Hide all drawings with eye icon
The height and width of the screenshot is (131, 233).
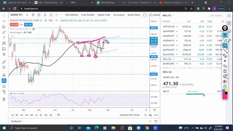click(4, 92)
